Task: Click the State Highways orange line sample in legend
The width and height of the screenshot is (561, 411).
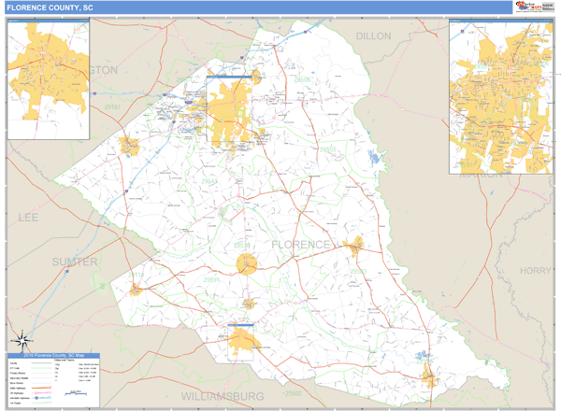Action: (41, 388)
